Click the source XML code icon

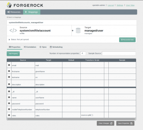13,31
